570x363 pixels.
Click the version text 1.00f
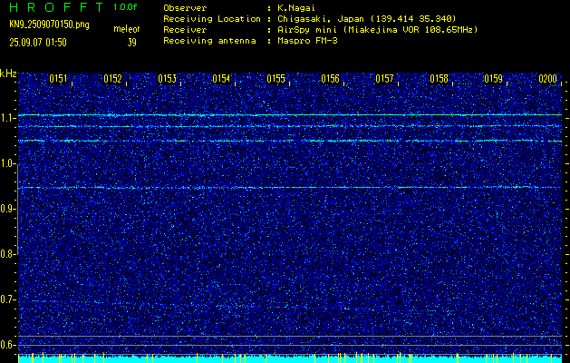(x=125, y=7)
